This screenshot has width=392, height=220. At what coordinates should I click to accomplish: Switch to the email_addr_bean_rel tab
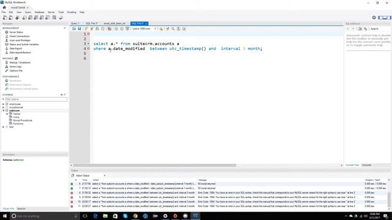pyautogui.click(x=115, y=23)
